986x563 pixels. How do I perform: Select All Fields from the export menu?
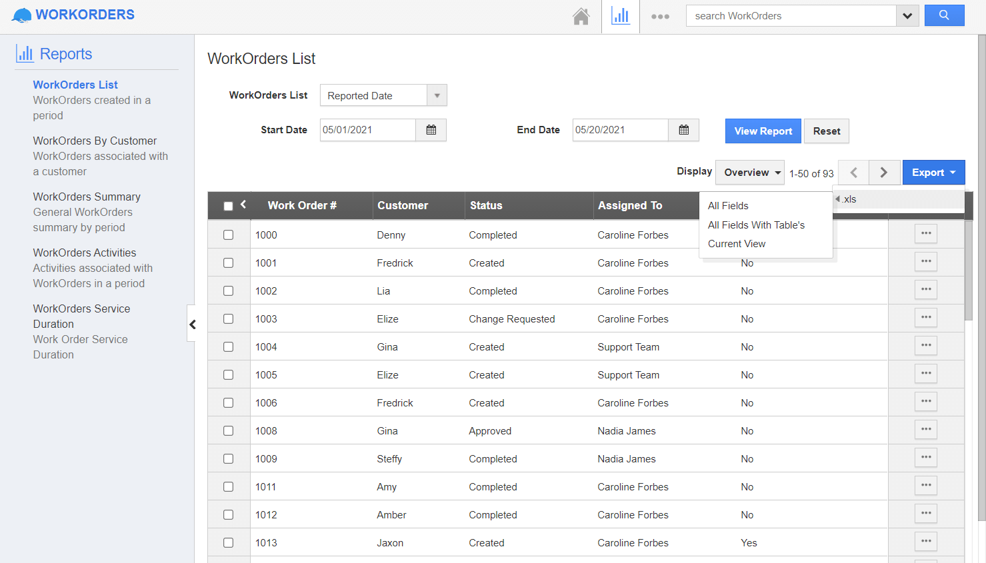[x=727, y=206]
